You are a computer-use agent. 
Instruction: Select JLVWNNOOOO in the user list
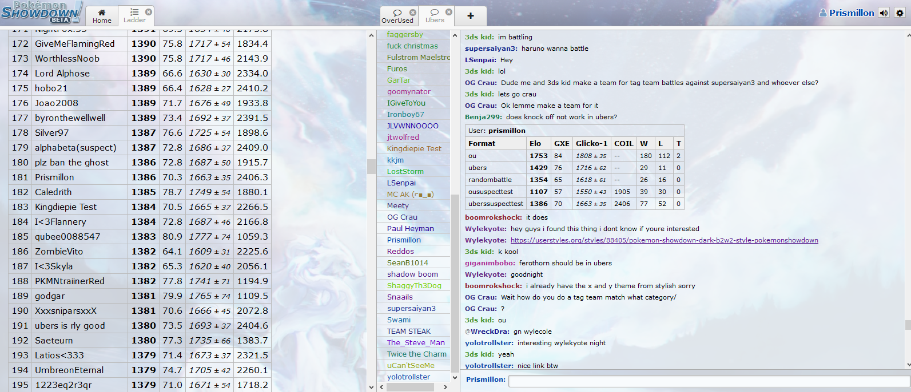pos(413,126)
